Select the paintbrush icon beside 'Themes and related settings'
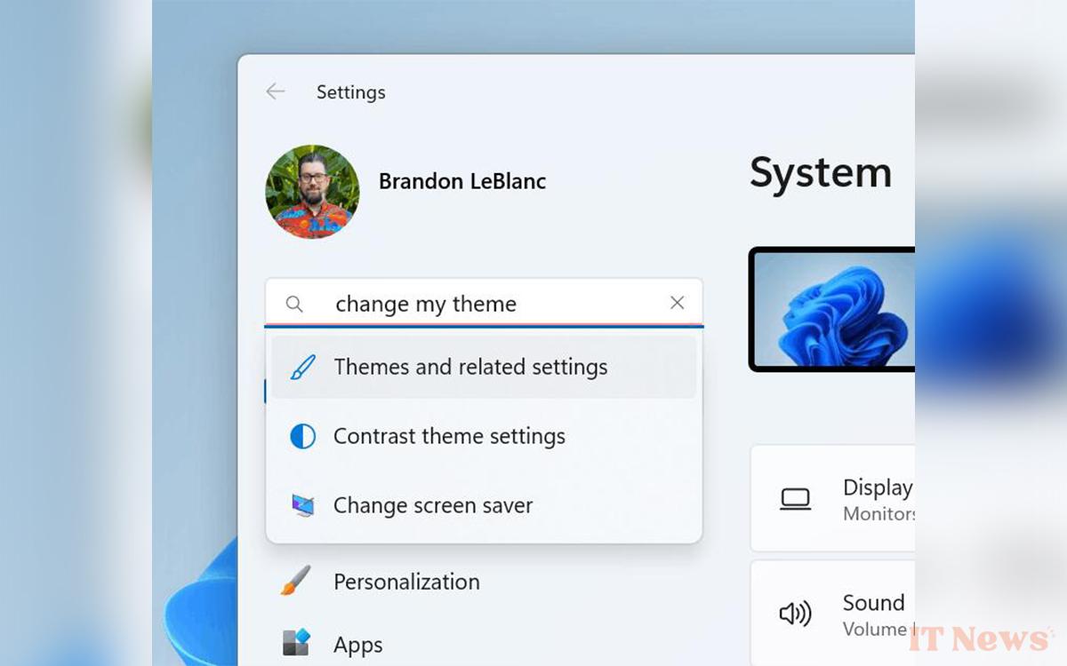Screen dimensions: 1067x666 302,366
